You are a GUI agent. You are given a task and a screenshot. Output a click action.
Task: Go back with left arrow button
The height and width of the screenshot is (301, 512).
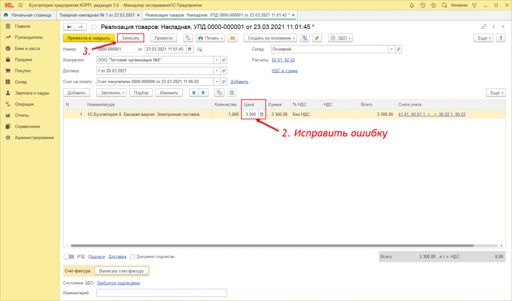coord(69,27)
